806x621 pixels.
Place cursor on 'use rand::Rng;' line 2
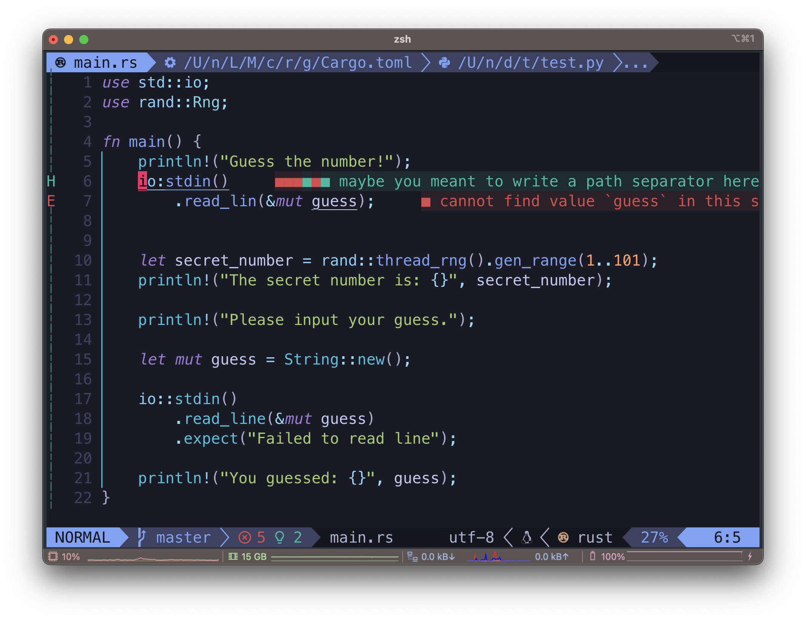click(165, 102)
